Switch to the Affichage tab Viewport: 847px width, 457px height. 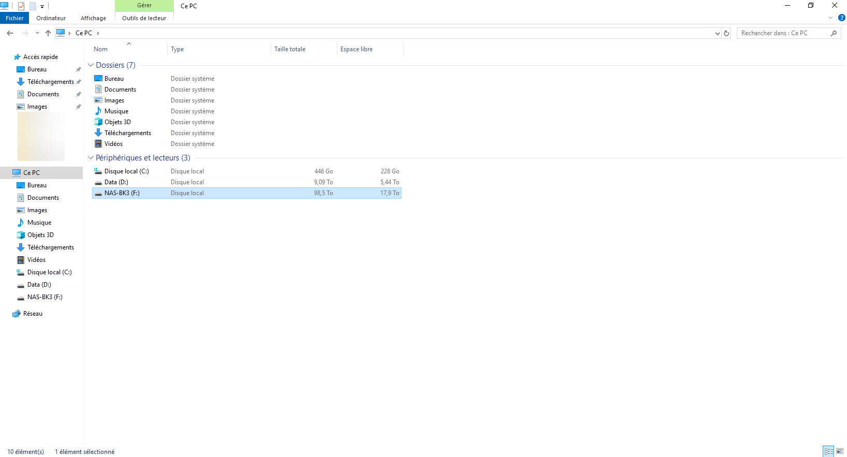(x=93, y=18)
